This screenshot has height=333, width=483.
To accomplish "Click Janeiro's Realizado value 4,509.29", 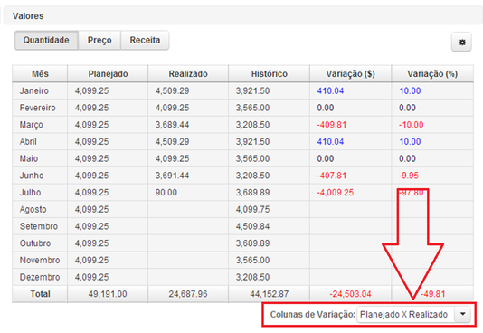I will tap(172, 90).
